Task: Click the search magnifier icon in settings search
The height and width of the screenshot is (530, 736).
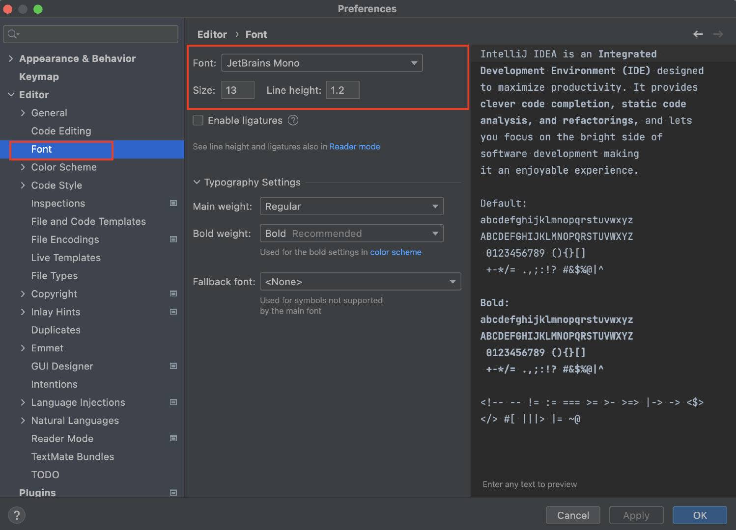Action: tap(13, 34)
